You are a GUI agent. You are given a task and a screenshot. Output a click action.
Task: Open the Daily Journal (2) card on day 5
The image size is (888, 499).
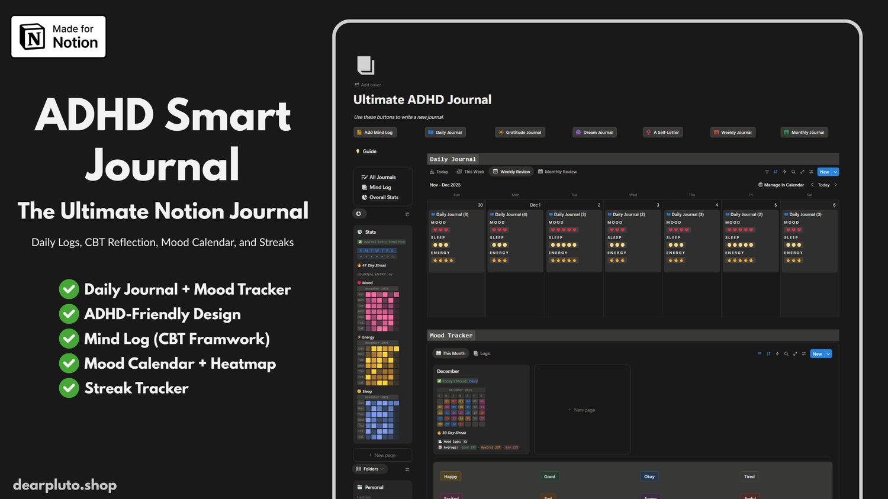751,241
